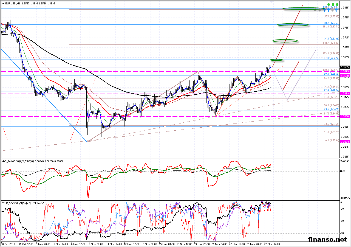Click the rightmost green dot marker
The image size is (351, 247).
(x=337, y=5)
